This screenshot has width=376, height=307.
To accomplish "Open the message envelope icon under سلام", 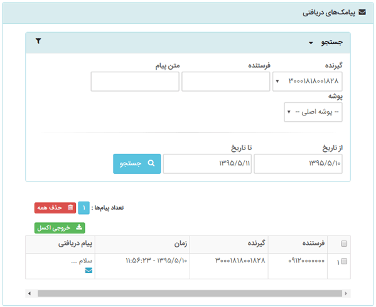I will (x=89, y=271).
